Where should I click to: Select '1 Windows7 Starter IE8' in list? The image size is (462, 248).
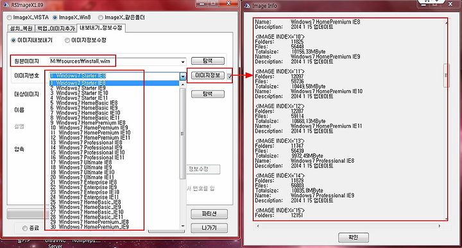(114, 83)
